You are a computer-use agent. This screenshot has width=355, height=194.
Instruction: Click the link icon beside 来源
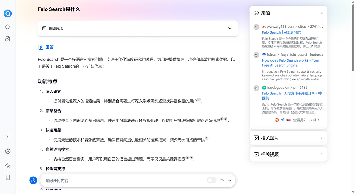click(x=256, y=13)
